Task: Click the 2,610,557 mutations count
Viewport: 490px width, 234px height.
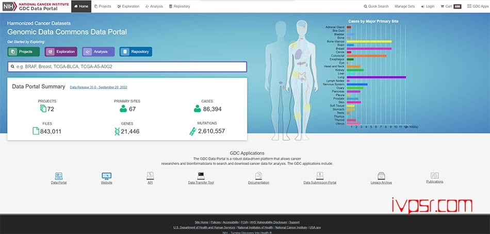Action: (211, 131)
